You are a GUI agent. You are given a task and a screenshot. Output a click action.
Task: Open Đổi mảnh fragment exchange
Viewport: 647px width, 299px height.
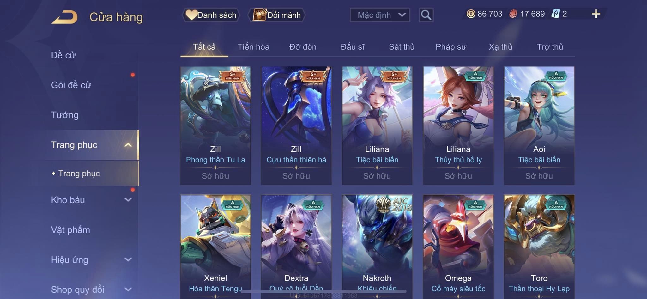coord(277,15)
